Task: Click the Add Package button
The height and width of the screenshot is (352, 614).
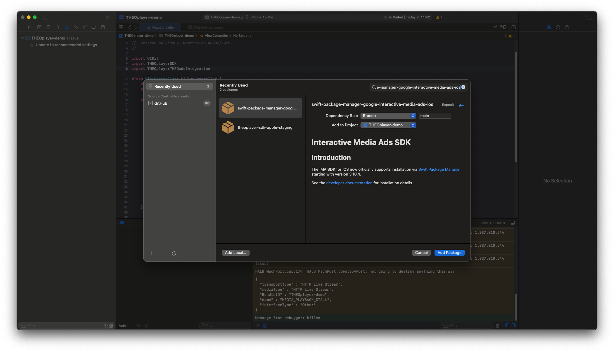Action: coord(449,252)
